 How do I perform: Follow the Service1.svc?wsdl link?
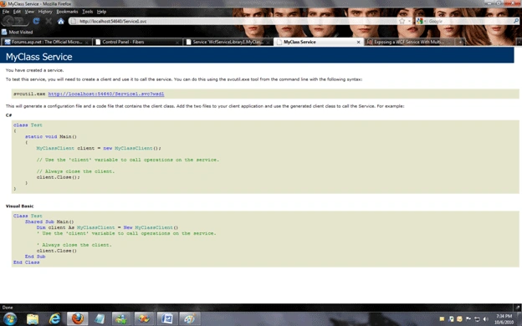[106, 94]
